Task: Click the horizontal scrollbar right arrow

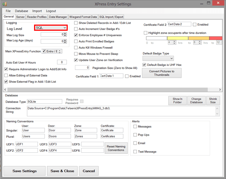Action: click(220, 90)
